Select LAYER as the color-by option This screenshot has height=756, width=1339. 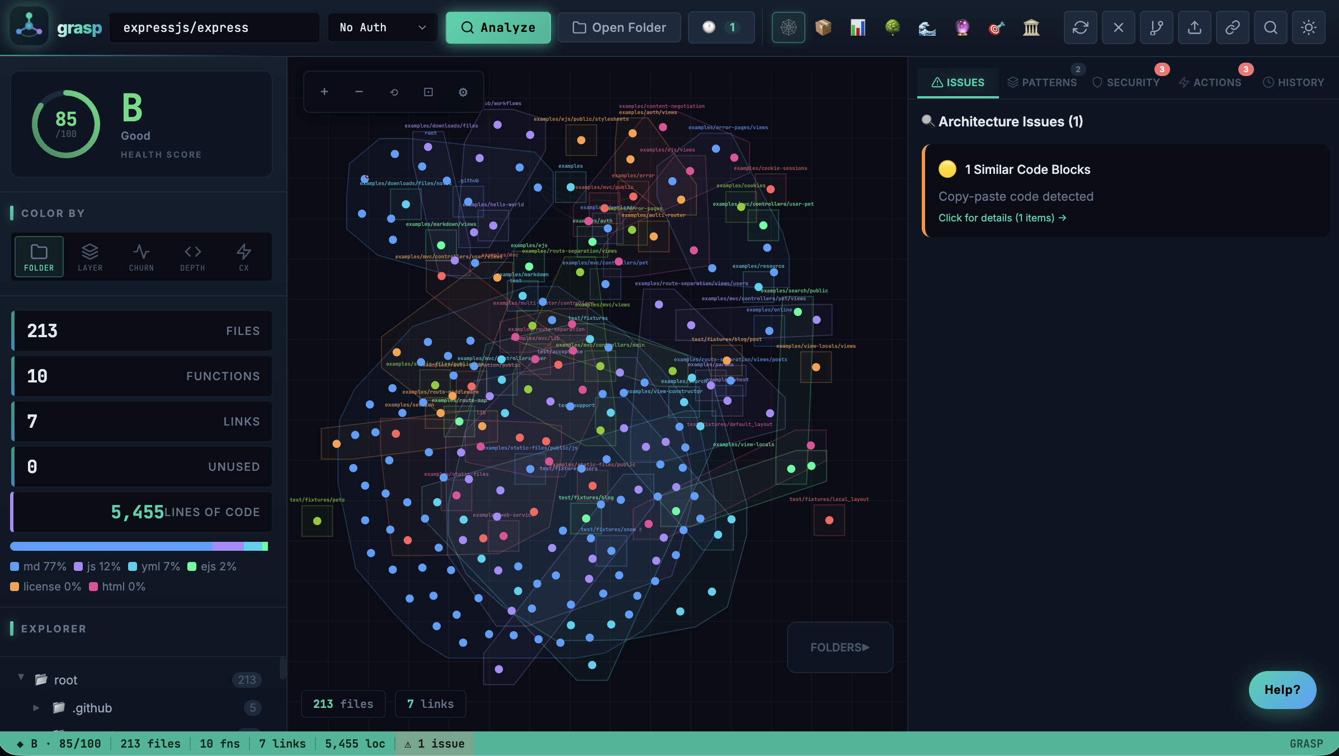(89, 257)
